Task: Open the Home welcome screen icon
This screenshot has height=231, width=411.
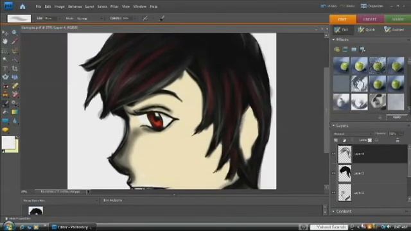Action: pyautogui.click(x=22, y=6)
